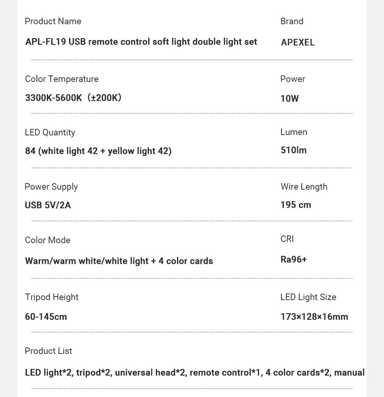Viewport: 384px width, 397px height.
Task: Select the Warm/warm white/white light text
Action: (119, 261)
